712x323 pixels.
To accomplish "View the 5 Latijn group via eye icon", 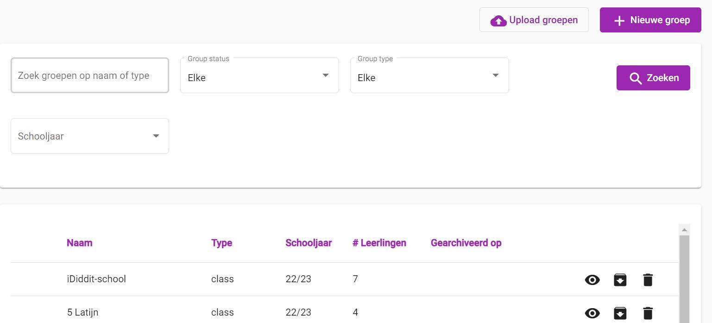I will point(592,313).
